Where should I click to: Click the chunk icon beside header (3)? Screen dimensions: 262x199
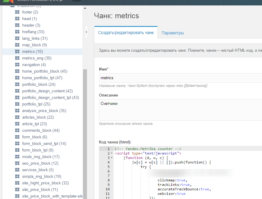(17, 25)
